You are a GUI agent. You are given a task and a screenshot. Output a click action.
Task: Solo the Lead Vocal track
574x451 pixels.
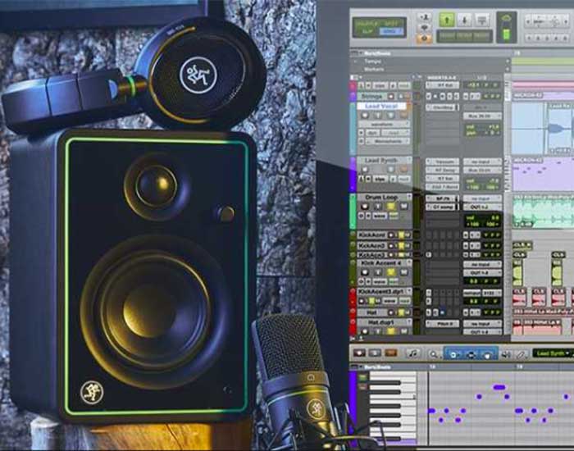point(390,116)
